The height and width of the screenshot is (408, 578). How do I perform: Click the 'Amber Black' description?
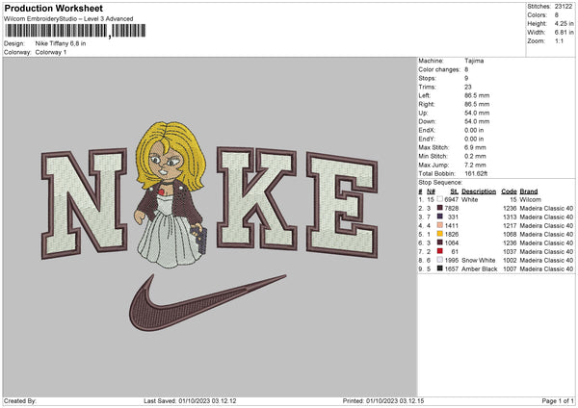pos(479,268)
